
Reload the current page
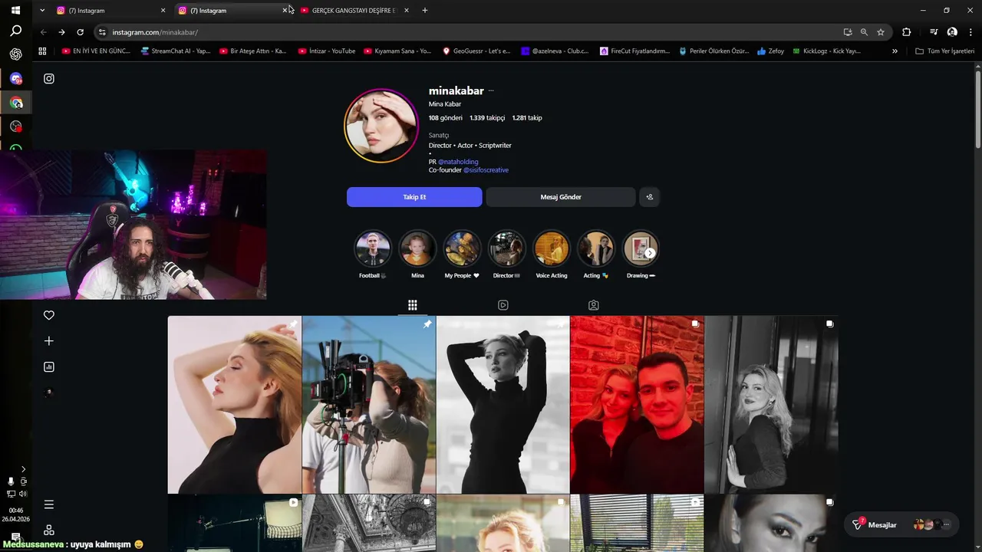coord(80,32)
